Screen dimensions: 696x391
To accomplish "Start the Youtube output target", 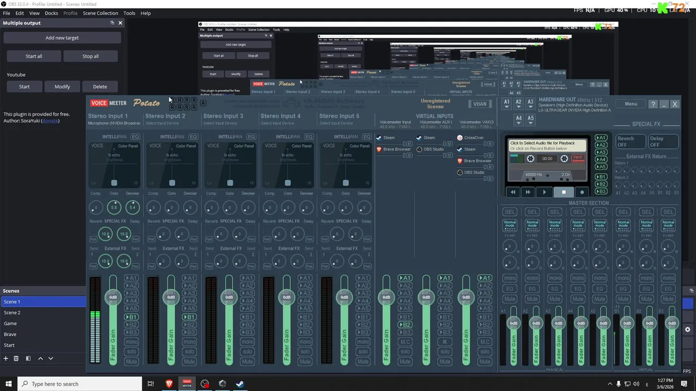I will click(x=24, y=86).
